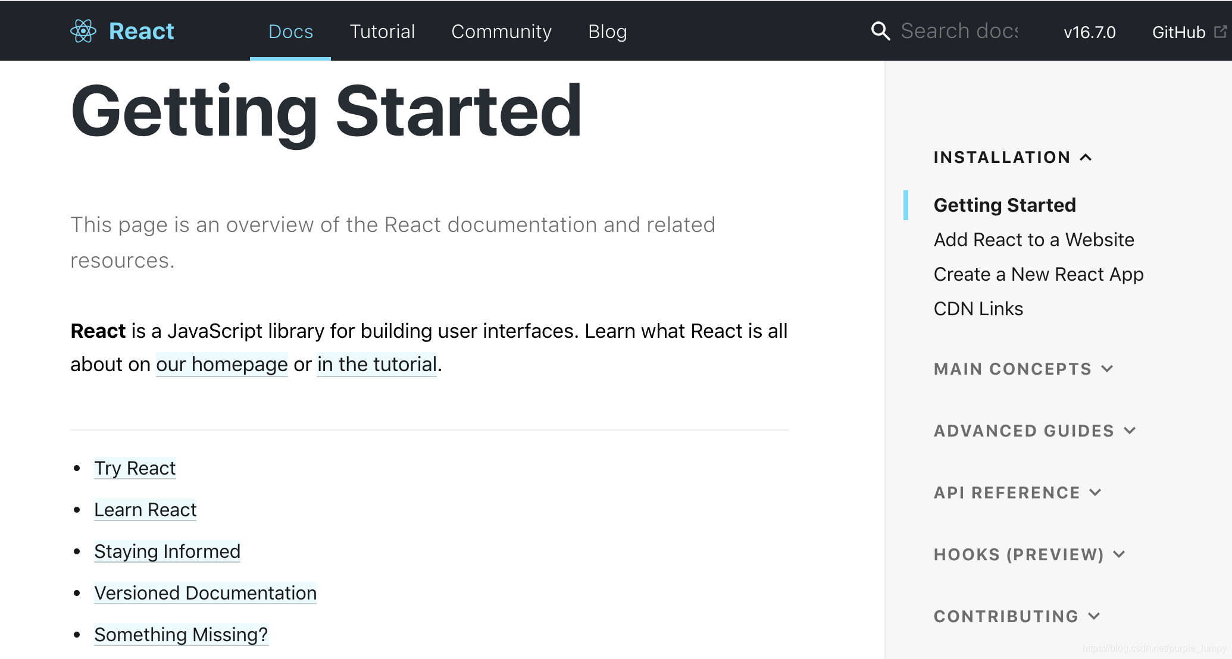Open the Blog tab
Screen dimensions: 1232x659
pyautogui.click(x=608, y=31)
